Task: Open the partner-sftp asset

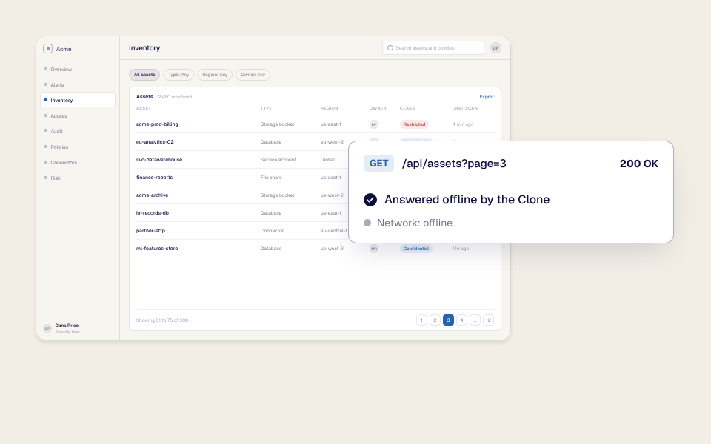Action: [x=150, y=231]
